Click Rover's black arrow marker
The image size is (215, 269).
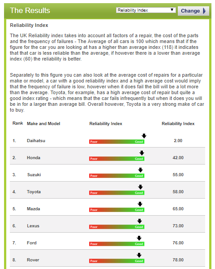[x=139, y=255]
